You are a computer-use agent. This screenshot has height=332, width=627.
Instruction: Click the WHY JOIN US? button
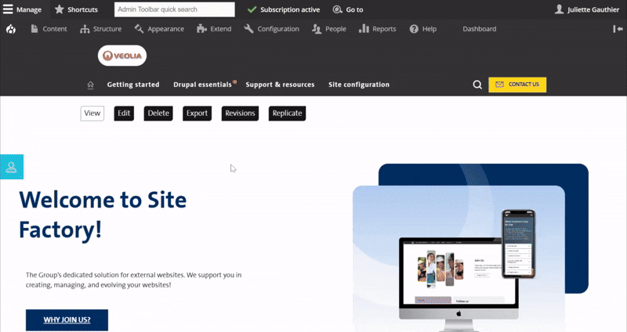click(67, 319)
